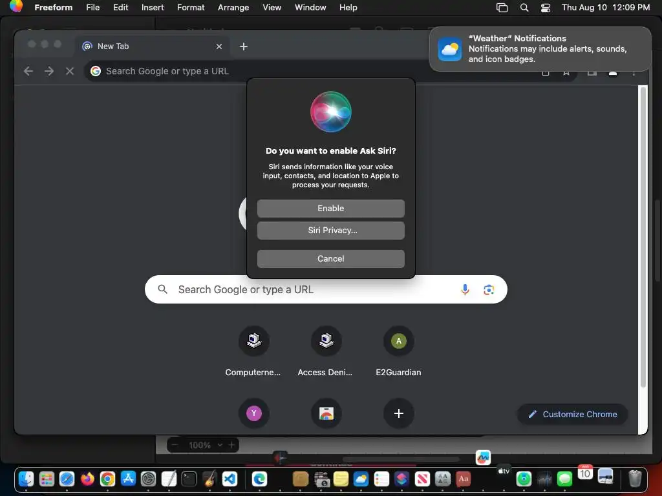Open the Weather notifications banner

point(540,49)
